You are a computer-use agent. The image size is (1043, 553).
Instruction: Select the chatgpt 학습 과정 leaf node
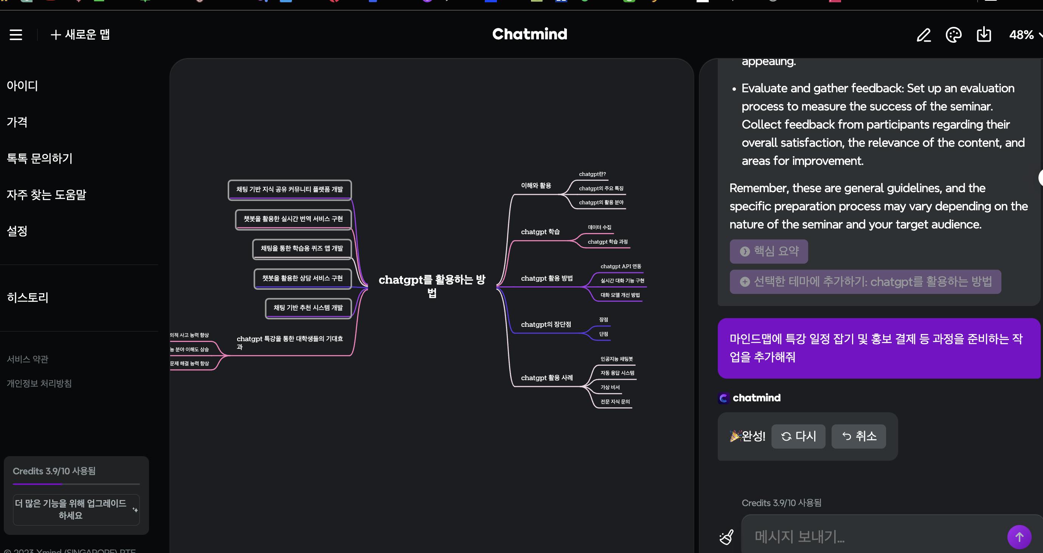tap(607, 242)
